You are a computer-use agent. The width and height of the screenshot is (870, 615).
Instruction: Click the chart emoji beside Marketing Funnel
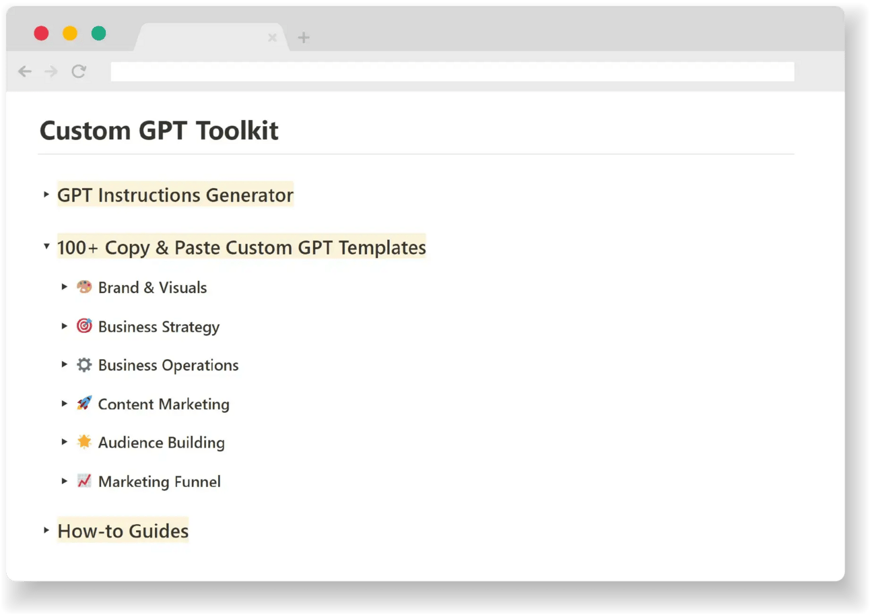[84, 481]
